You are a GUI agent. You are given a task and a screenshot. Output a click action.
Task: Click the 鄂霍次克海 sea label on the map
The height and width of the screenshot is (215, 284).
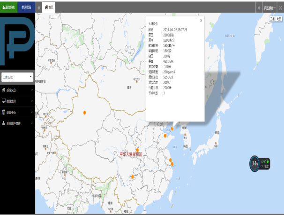click(x=230, y=36)
